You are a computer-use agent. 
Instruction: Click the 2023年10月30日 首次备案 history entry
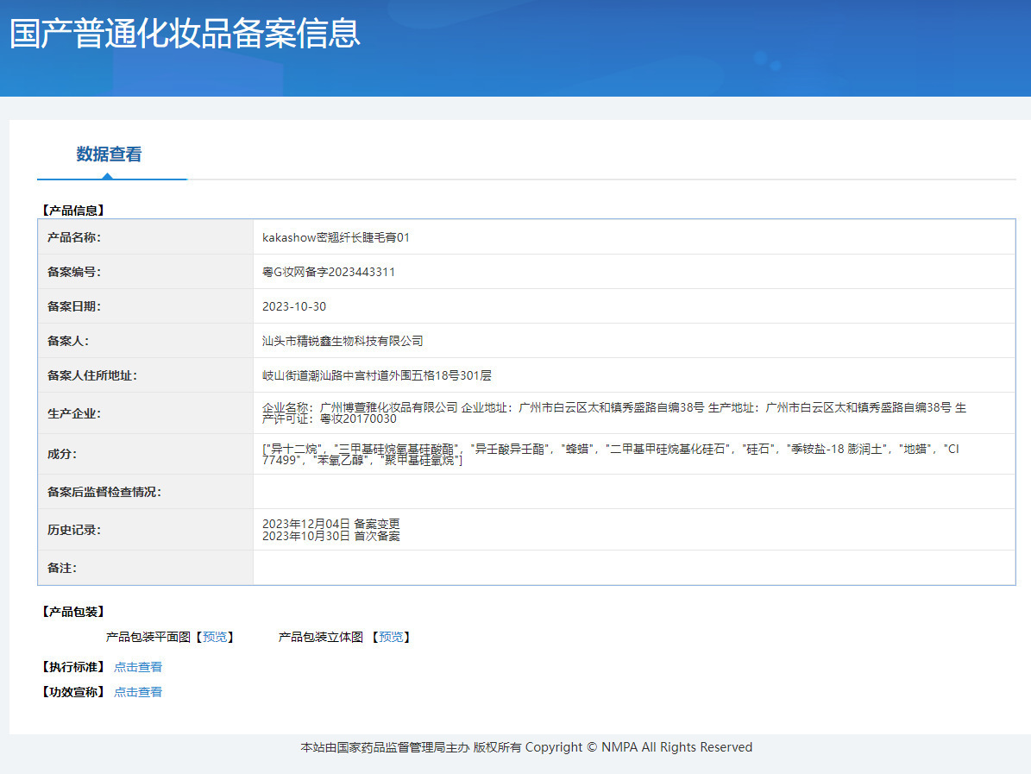[330, 536]
